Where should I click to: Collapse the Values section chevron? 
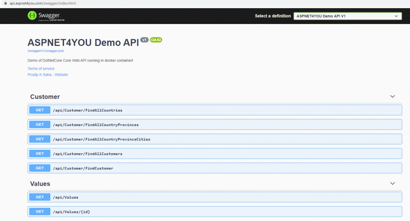392,183
